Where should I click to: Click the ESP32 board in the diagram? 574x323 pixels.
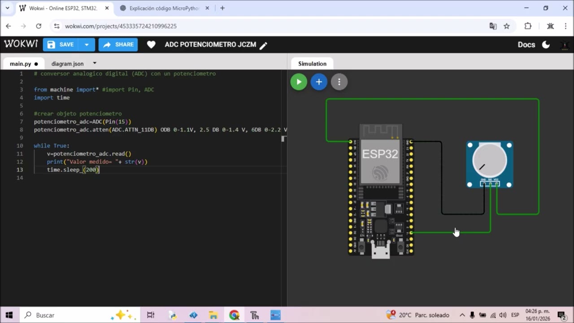381,191
